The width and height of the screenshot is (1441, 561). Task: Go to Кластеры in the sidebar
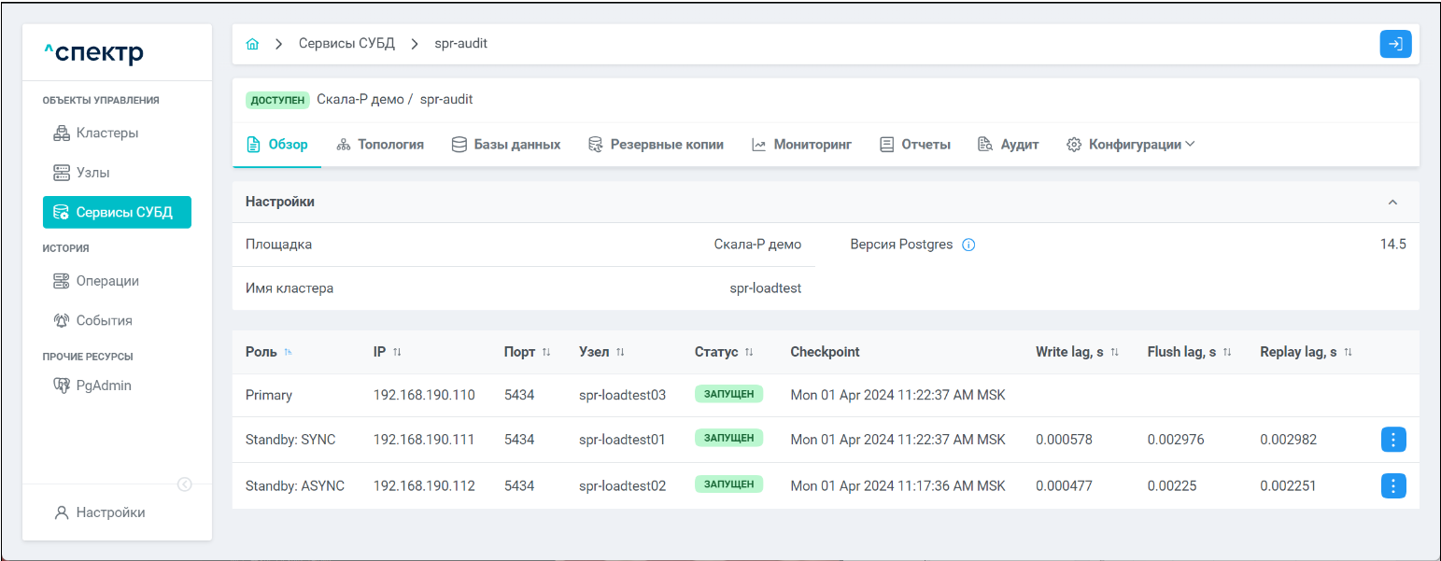[x=106, y=133]
